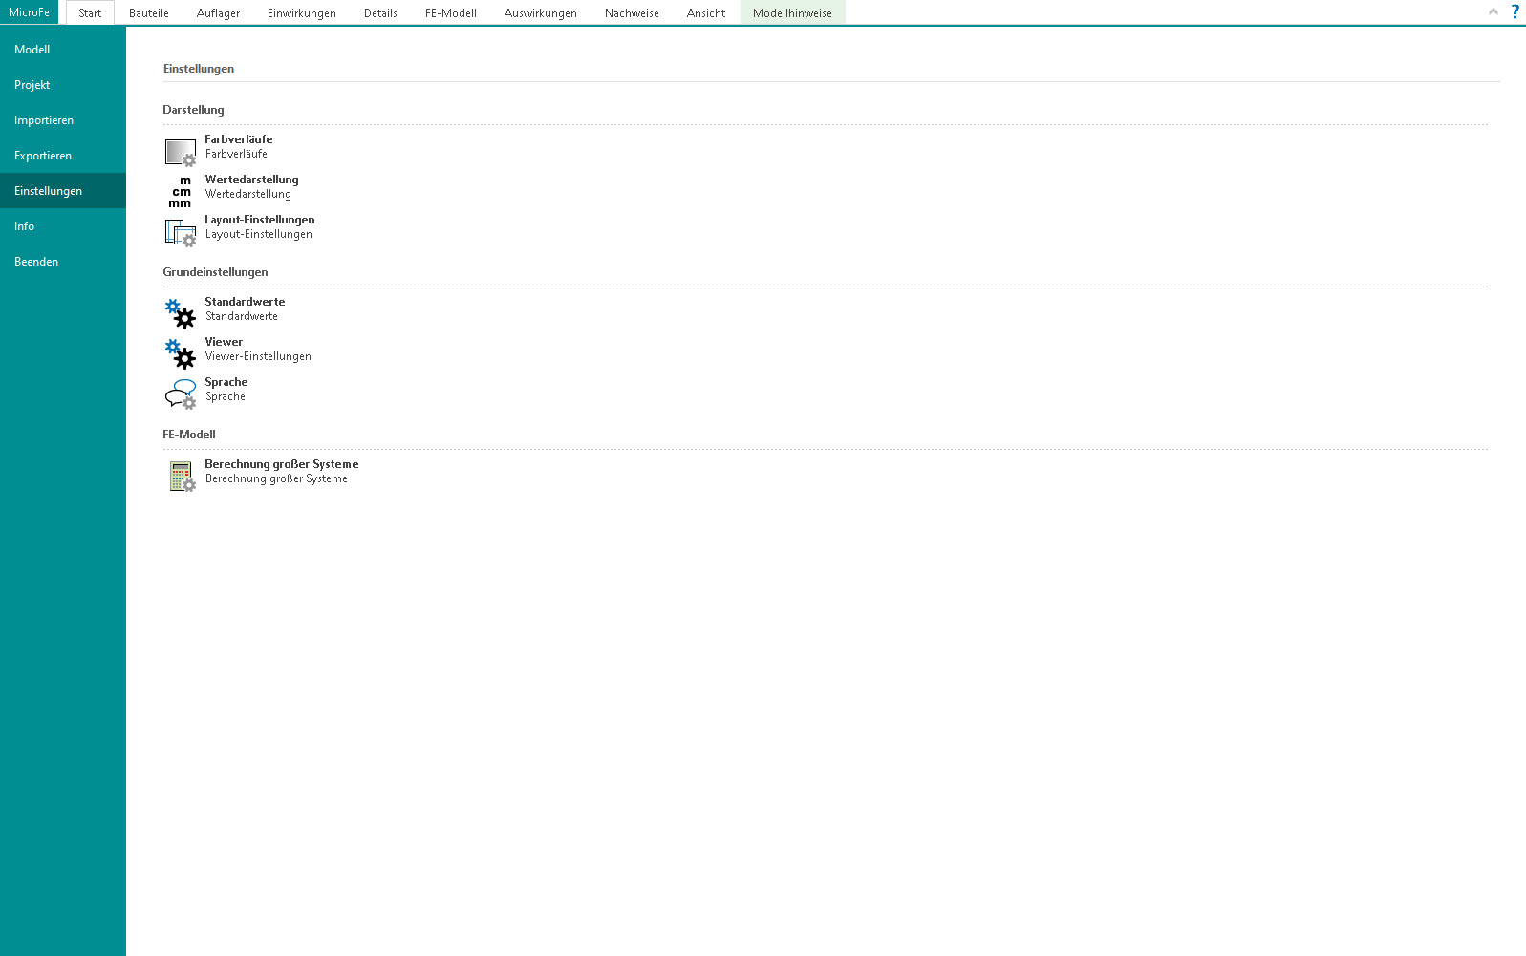Click the Sprache bold title
1526x956 pixels.
tap(226, 382)
